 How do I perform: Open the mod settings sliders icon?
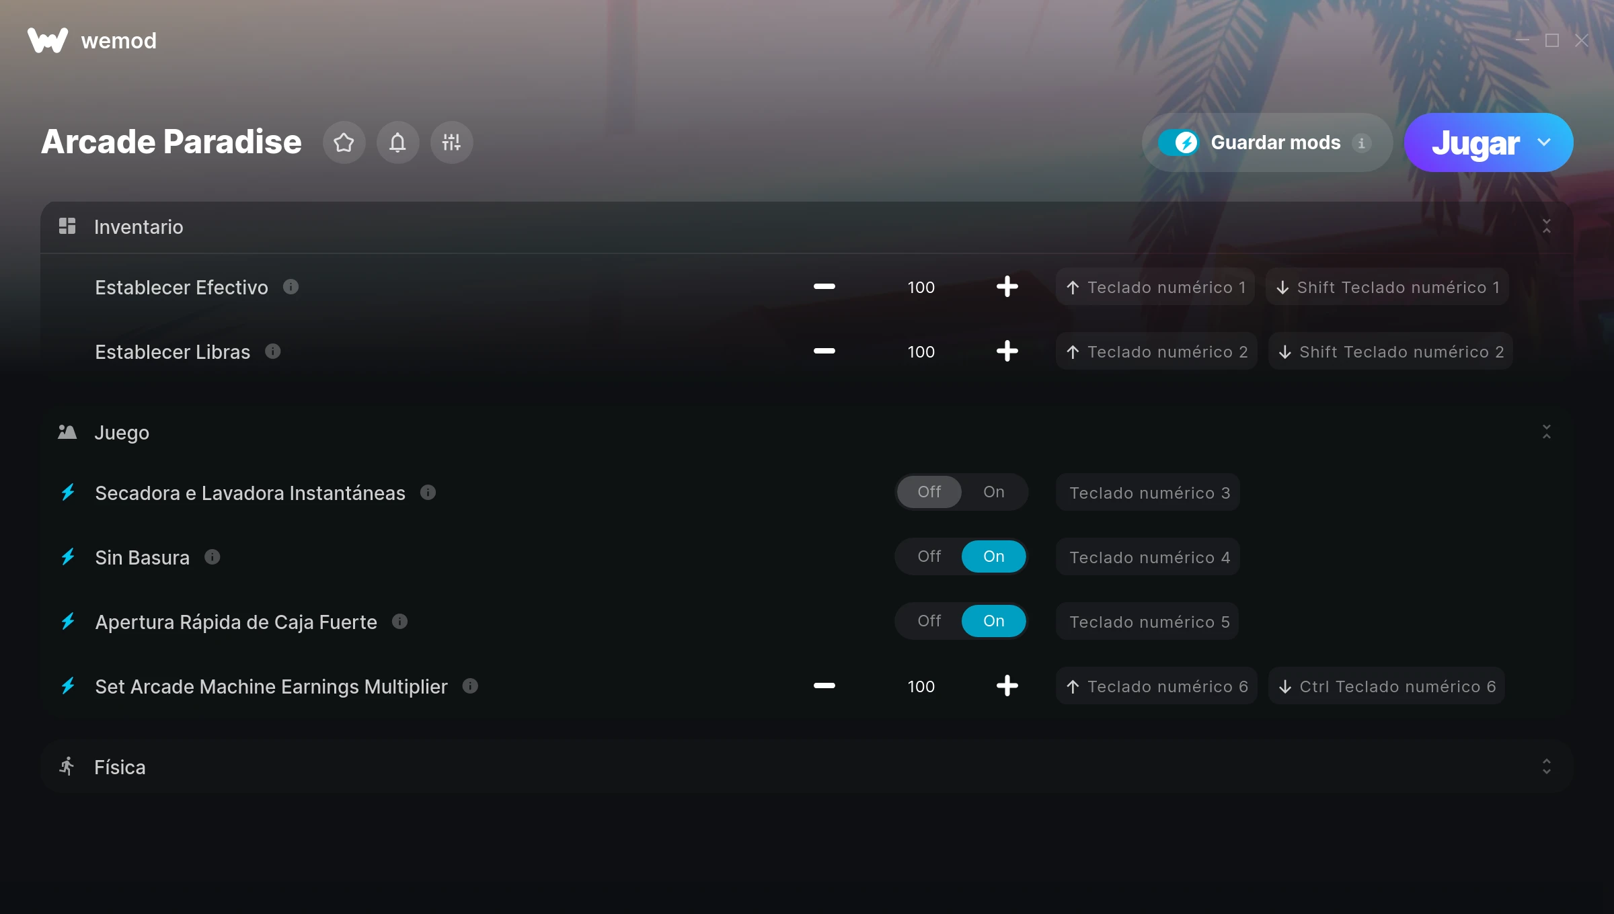pos(451,142)
